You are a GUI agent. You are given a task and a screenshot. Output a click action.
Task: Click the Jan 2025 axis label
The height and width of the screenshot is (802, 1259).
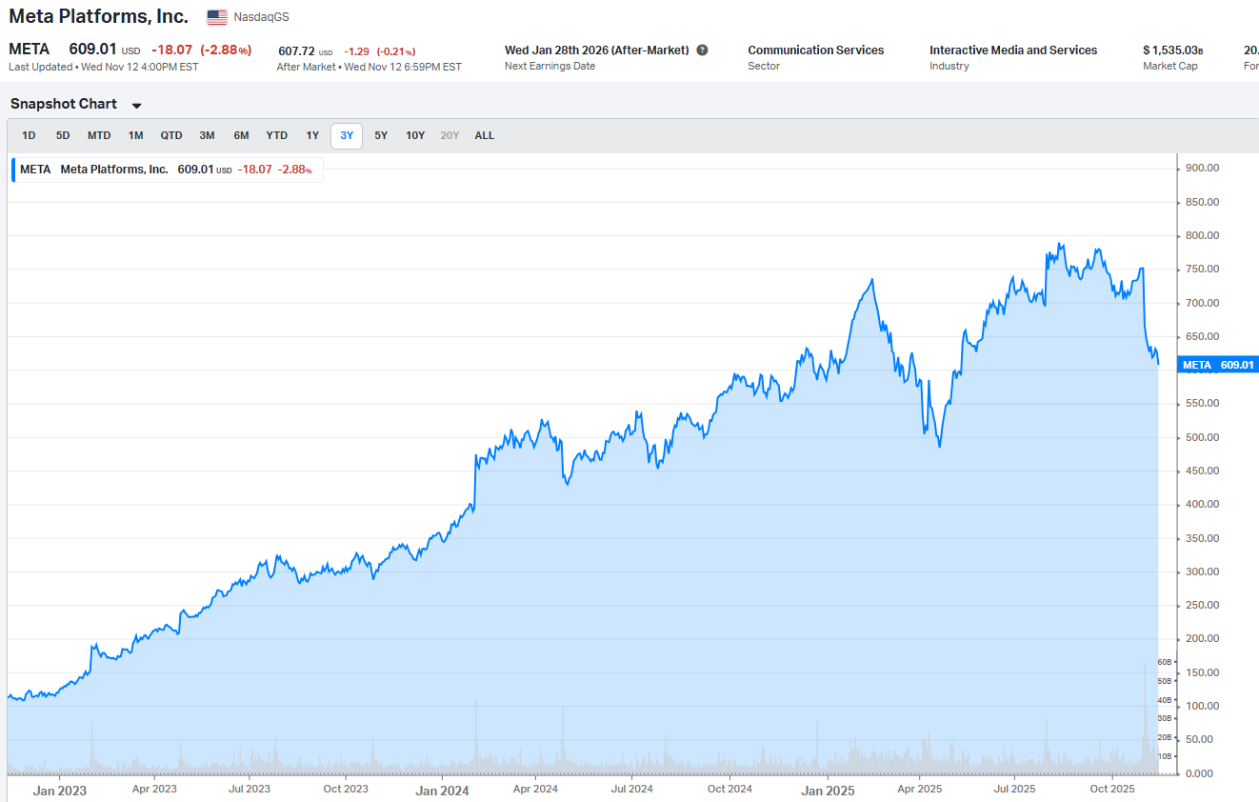point(828,791)
